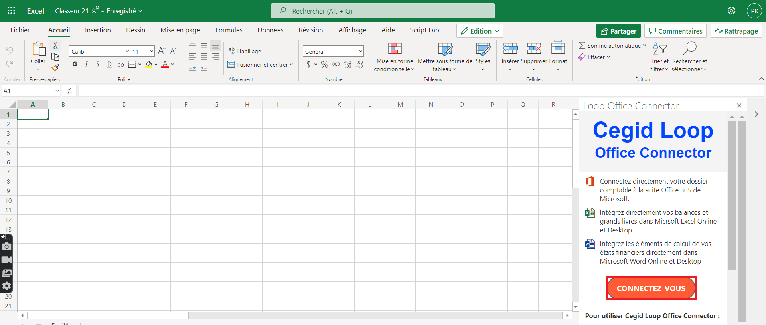This screenshot has height=325, width=766.
Task: Decrease font size with the smaller A
Action: coord(173,51)
